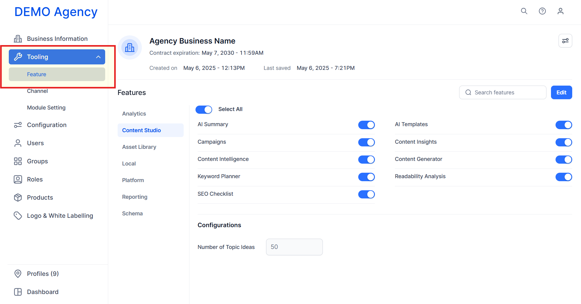Click the Users person icon
Viewport: 581px width, 304px height.
pos(18,143)
